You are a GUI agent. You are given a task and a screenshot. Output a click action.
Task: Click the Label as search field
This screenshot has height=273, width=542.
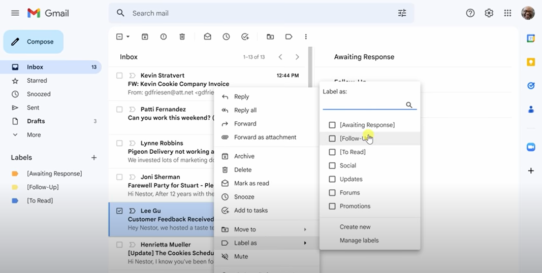tap(364, 105)
